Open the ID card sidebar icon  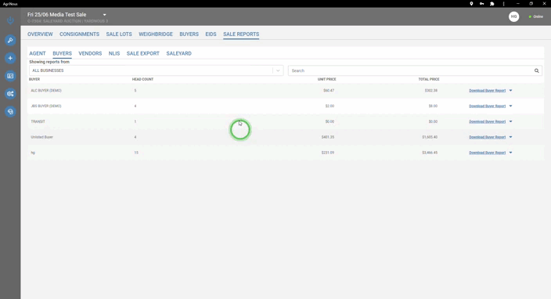10,76
